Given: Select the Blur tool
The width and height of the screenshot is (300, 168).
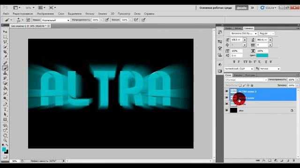Looking at the screenshot, I should point(5,93).
